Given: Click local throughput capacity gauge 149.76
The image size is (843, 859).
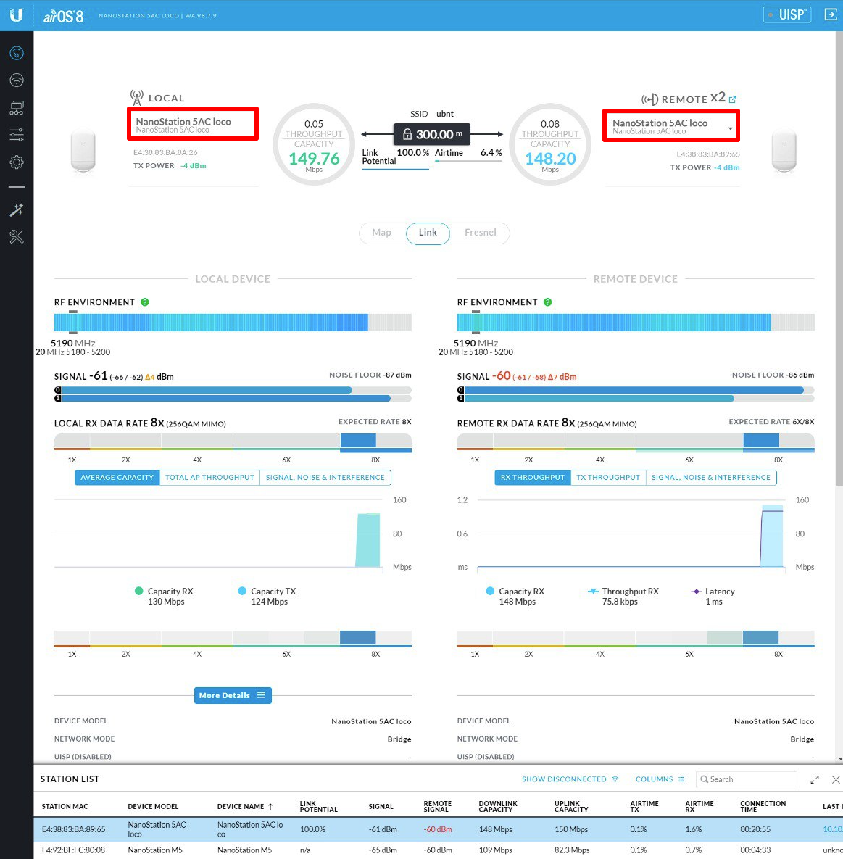Looking at the screenshot, I should pyautogui.click(x=314, y=144).
